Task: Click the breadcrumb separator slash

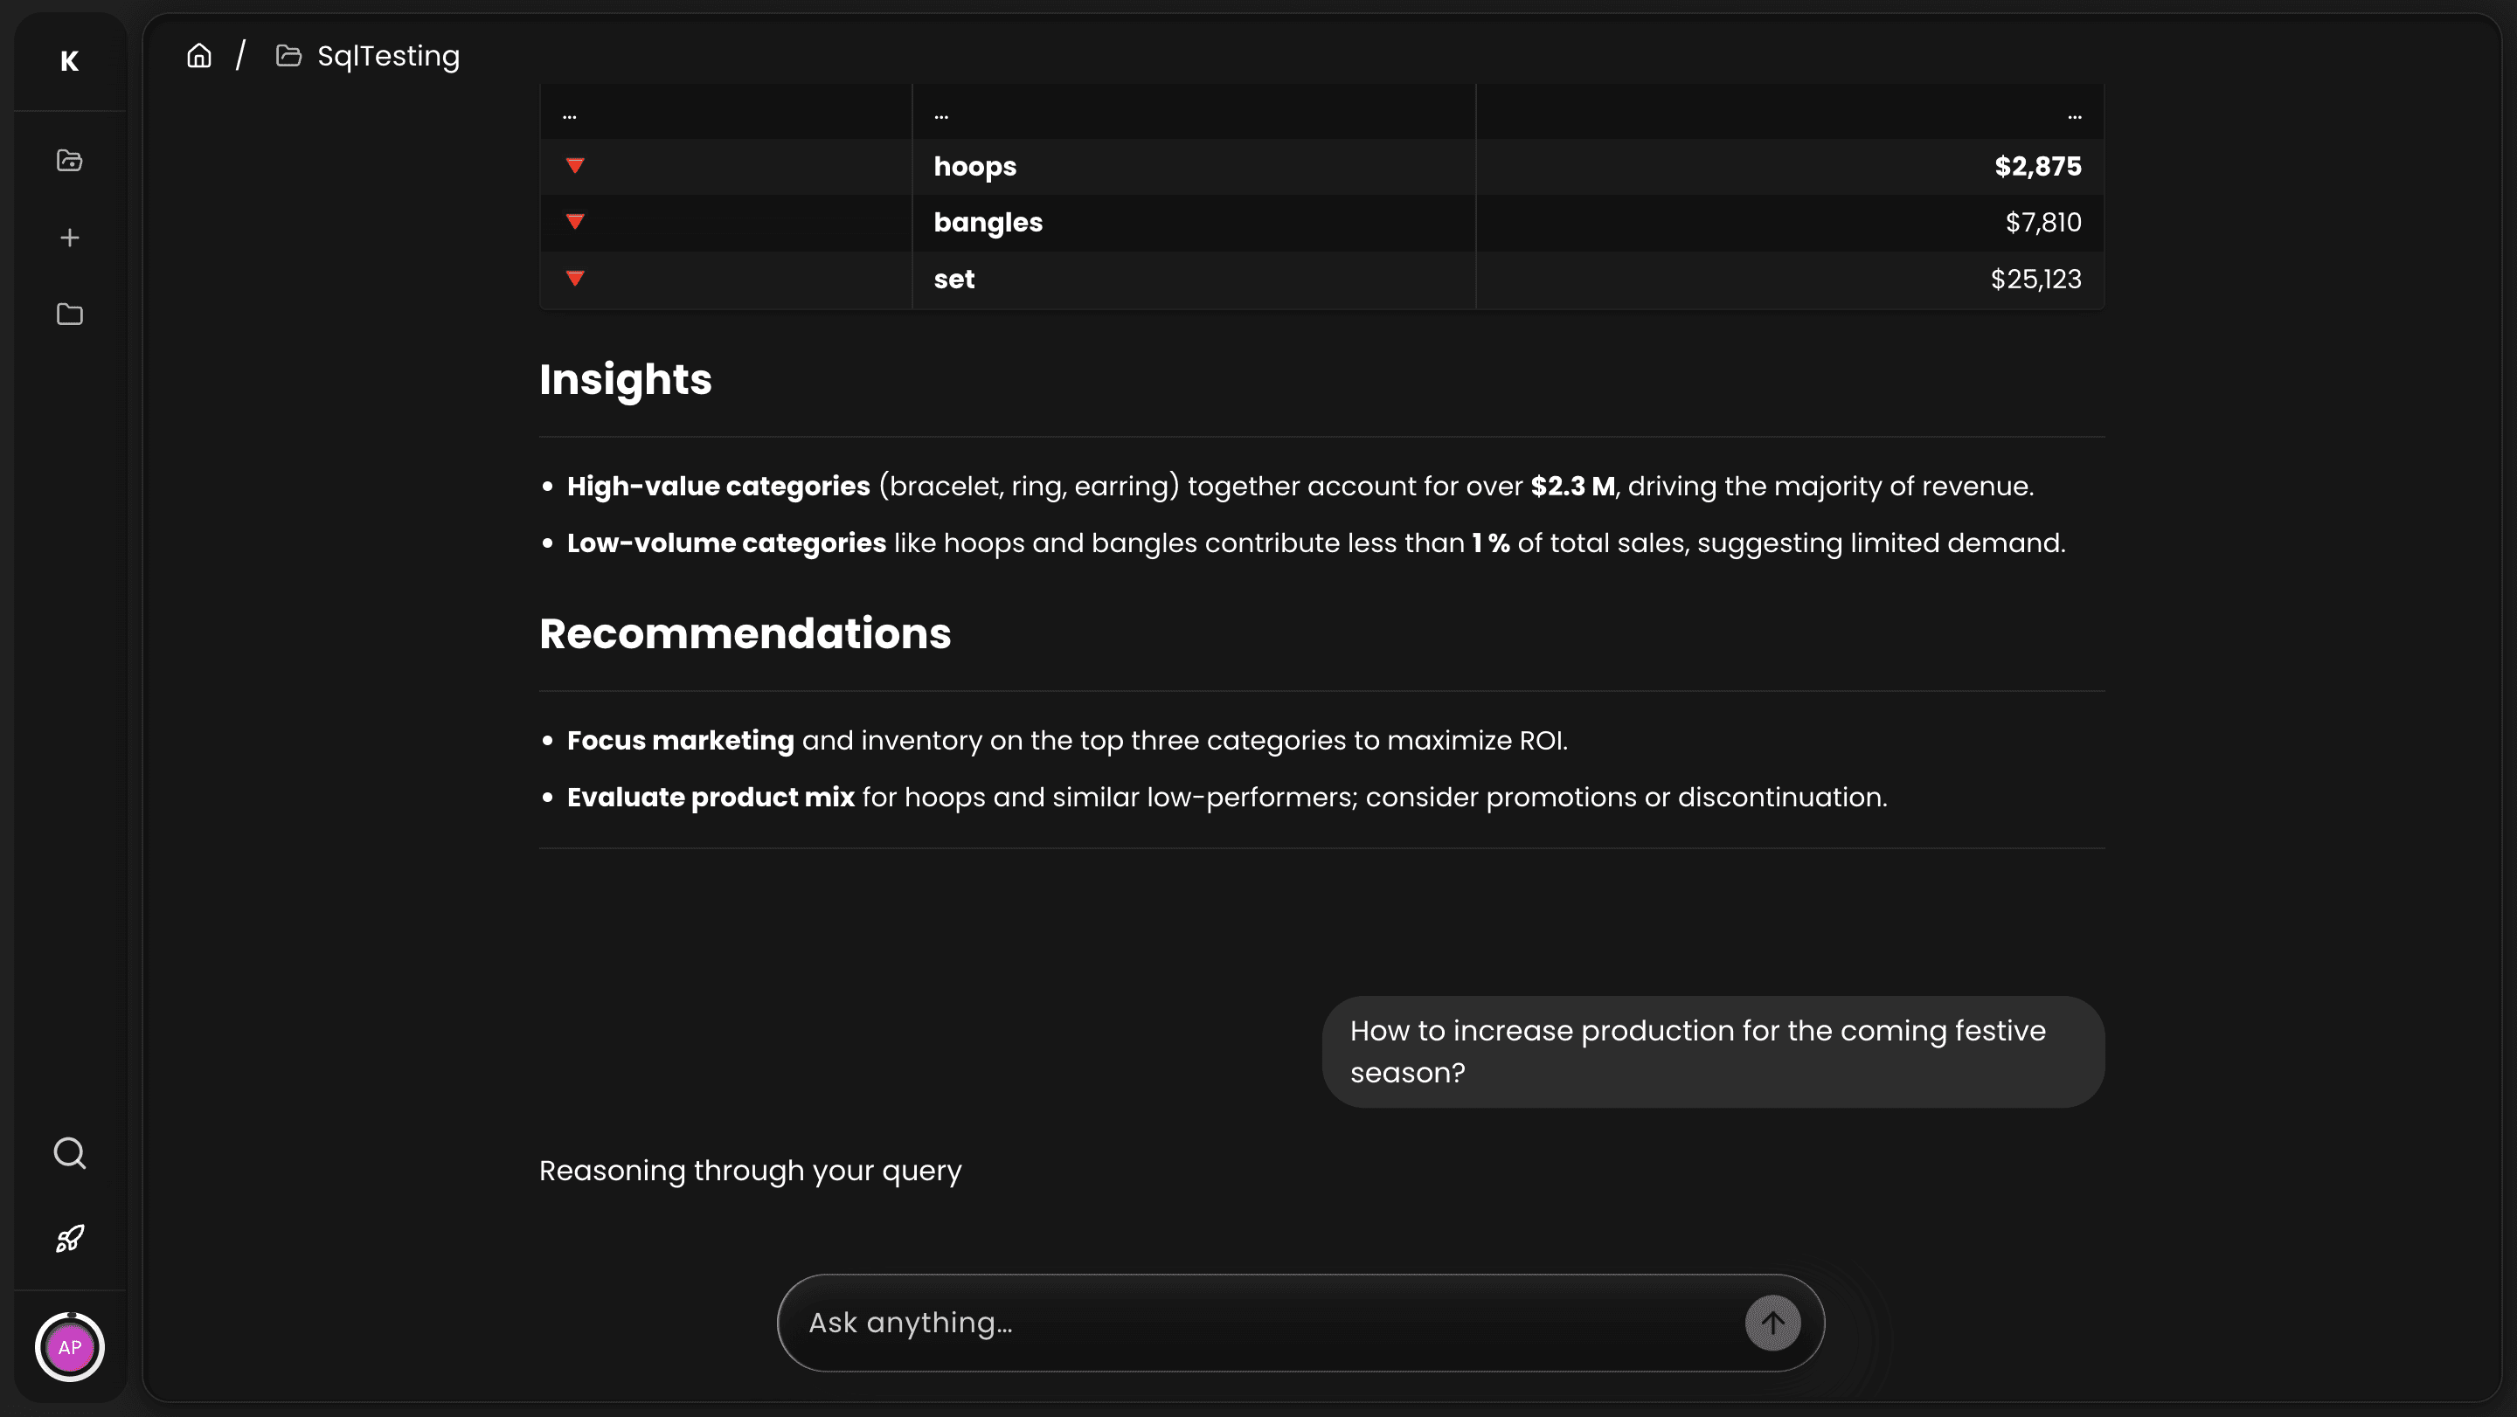Action: pos(240,55)
